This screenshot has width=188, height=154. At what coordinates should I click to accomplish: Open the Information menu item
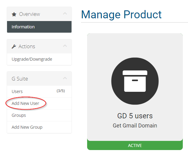coord(39,27)
